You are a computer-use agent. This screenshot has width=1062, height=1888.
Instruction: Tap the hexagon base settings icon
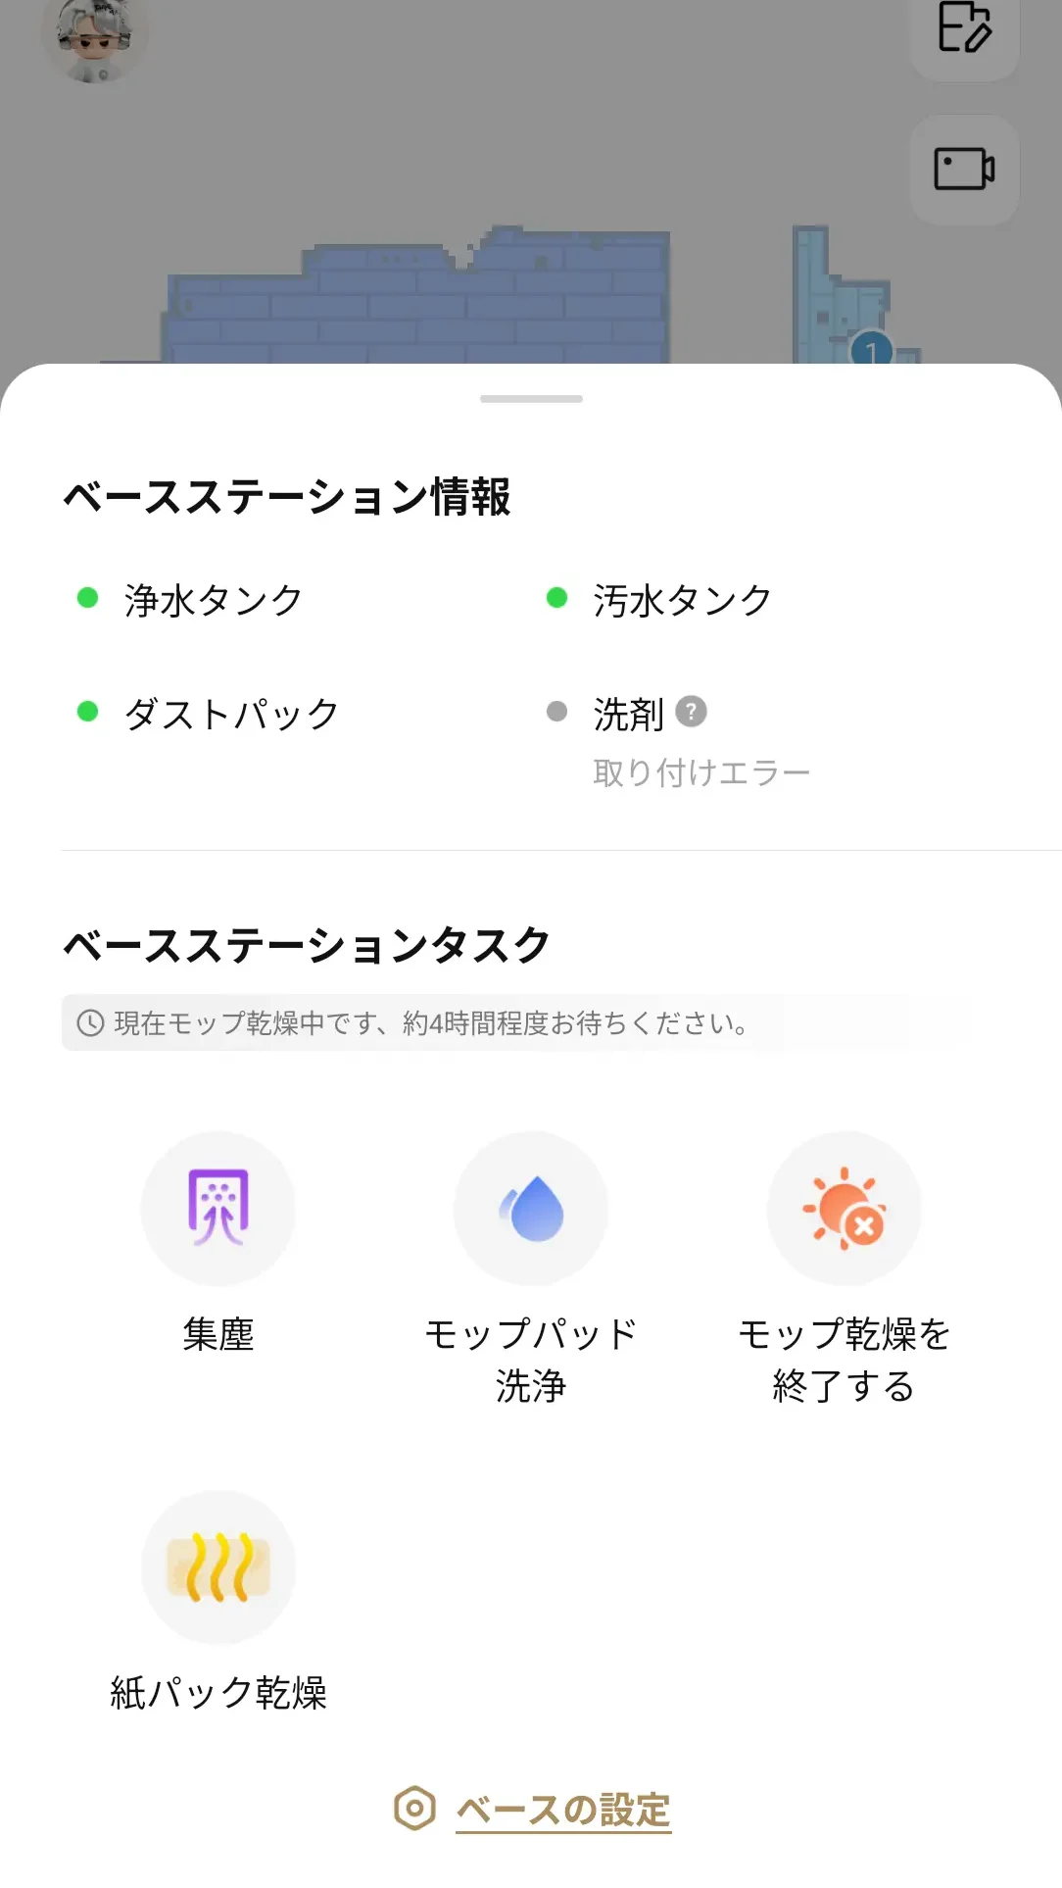click(x=414, y=1809)
